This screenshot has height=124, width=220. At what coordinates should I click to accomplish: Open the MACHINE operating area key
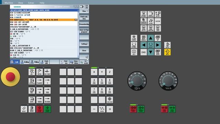(x=144, y=14)
